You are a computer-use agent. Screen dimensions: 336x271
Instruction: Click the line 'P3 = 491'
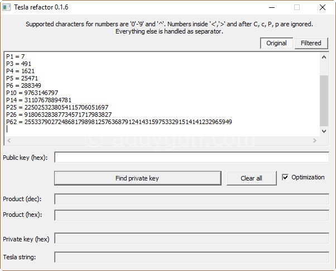18,64
